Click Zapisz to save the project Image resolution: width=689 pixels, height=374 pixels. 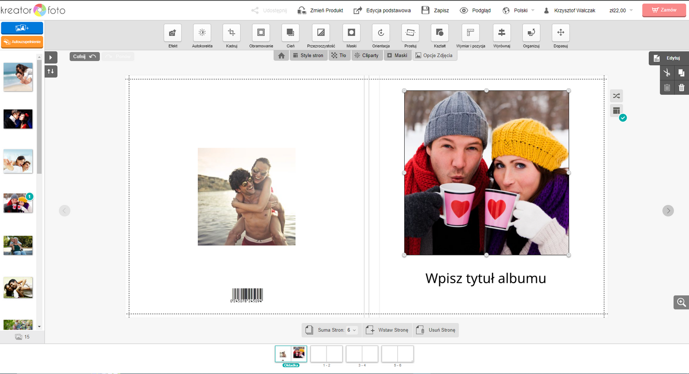(x=435, y=10)
